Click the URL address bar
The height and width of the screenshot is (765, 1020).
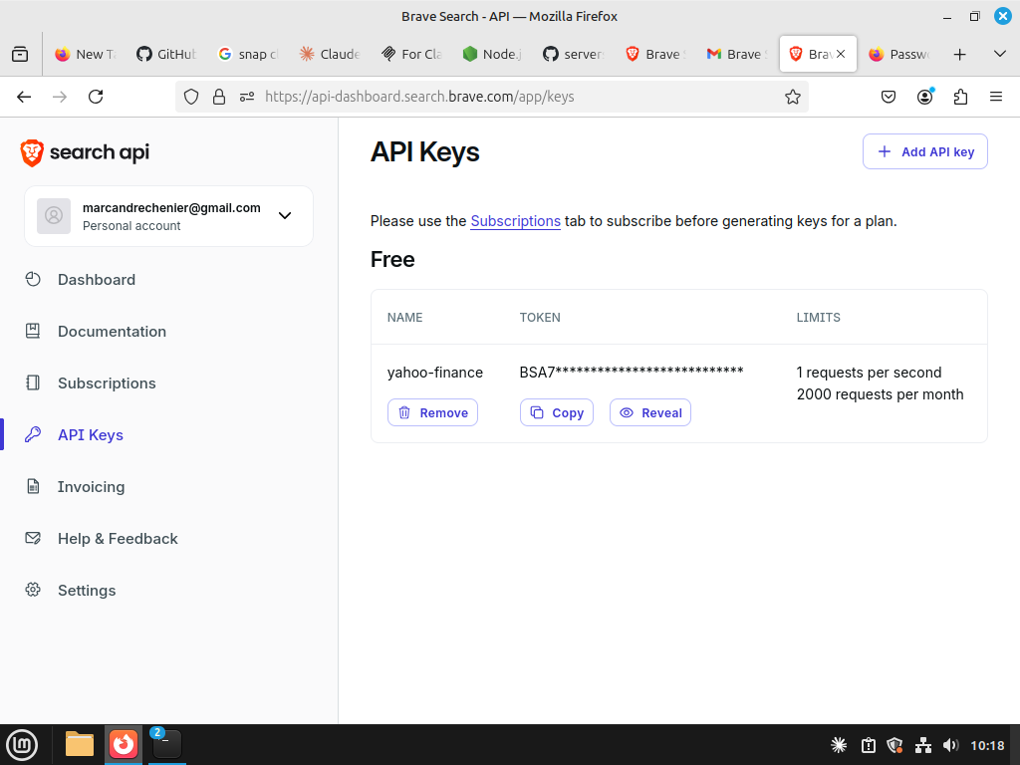click(x=518, y=97)
